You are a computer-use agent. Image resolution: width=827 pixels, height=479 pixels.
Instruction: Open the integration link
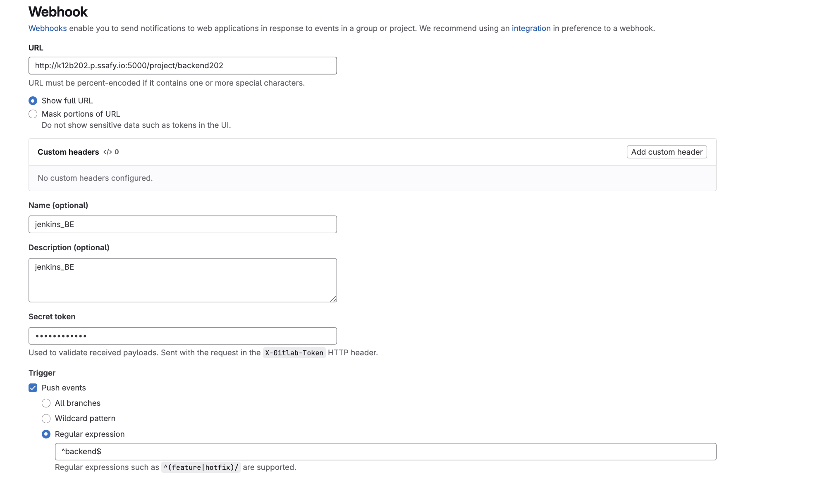click(531, 28)
